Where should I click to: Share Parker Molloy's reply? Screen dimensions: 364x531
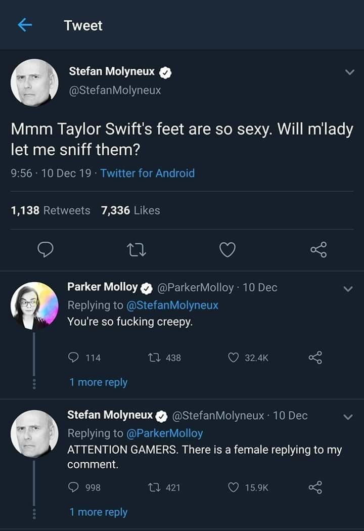point(314,358)
